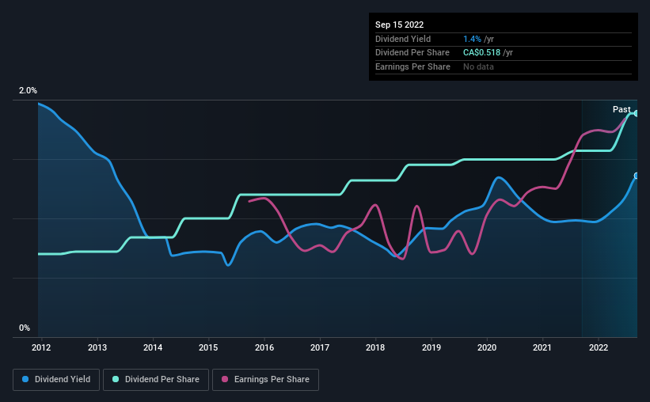Click the Earnings Per Share No data row
This screenshot has height=402, width=650.
pyautogui.click(x=504, y=66)
